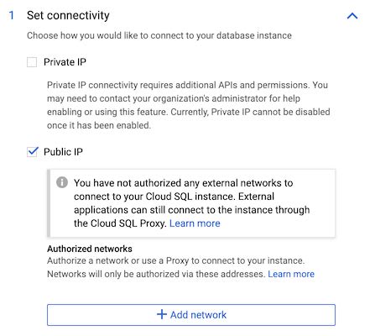Click the Private IP requirements description paragraph
This screenshot has height=336, width=370.
189,105
